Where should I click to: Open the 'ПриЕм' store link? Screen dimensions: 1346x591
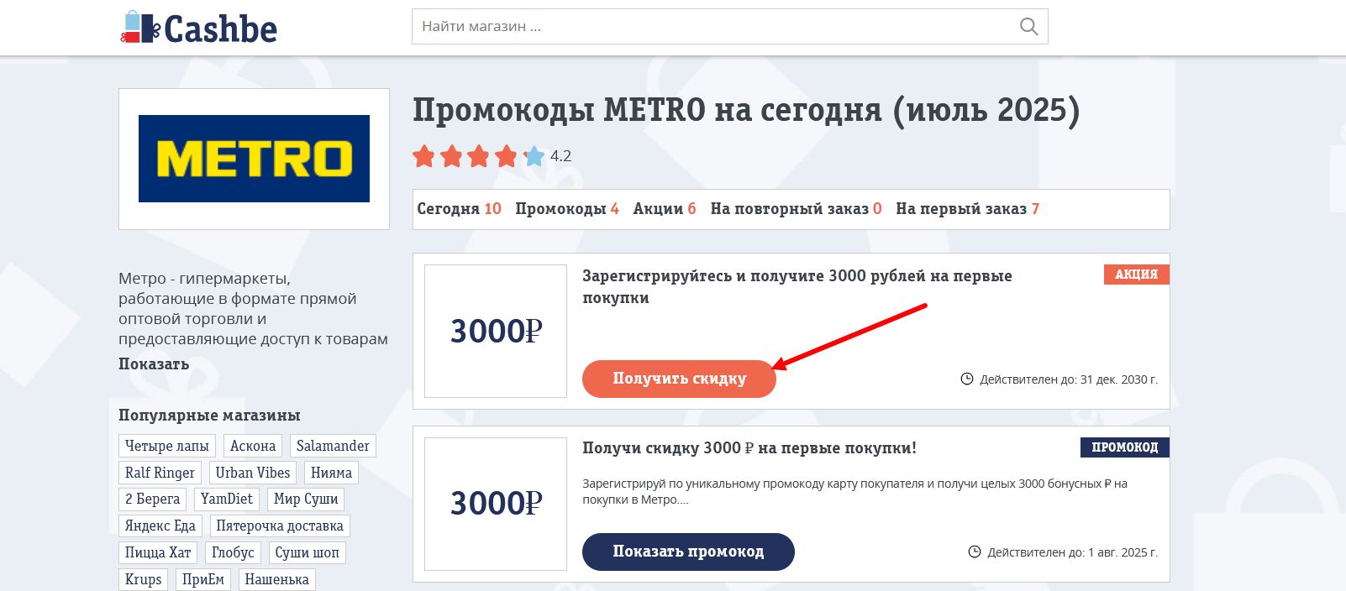click(x=203, y=579)
